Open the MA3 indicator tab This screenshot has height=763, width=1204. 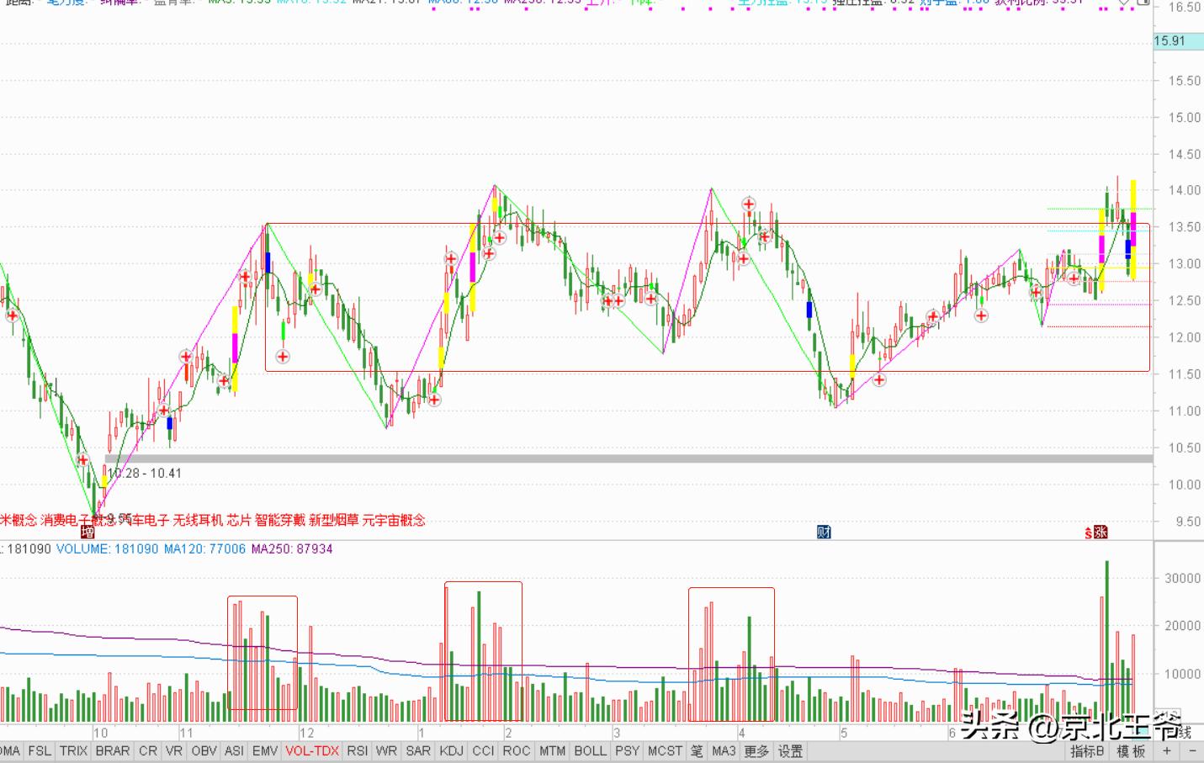coord(724,751)
